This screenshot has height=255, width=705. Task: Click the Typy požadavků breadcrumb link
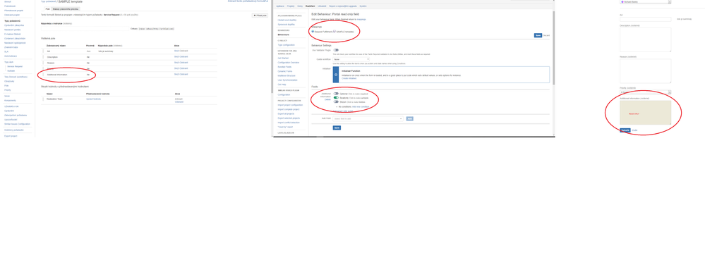click(48, 2)
